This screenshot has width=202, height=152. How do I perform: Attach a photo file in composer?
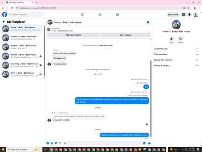click(52, 143)
